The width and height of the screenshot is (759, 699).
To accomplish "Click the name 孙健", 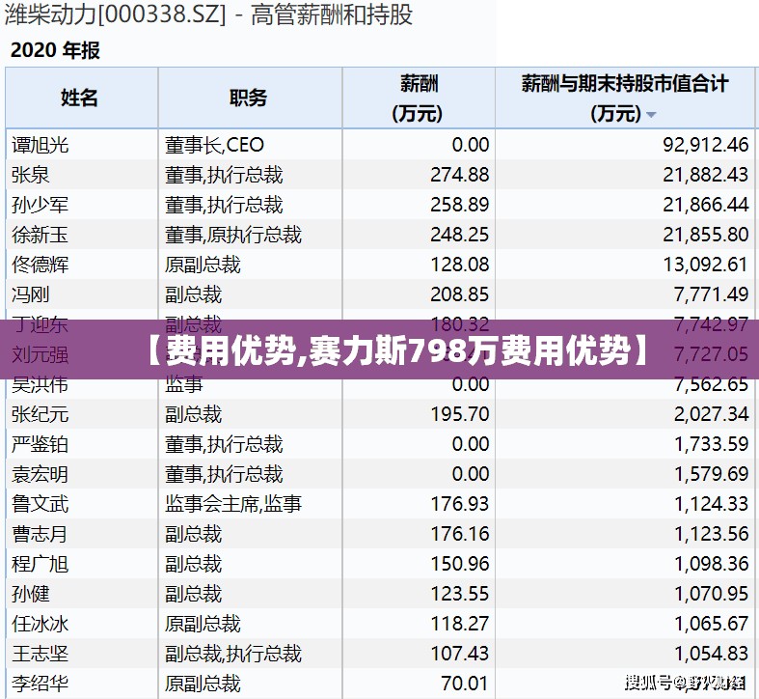I will tap(31, 594).
